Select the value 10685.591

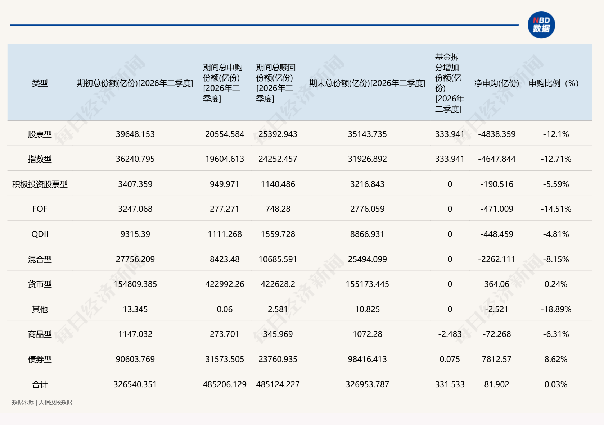click(278, 259)
